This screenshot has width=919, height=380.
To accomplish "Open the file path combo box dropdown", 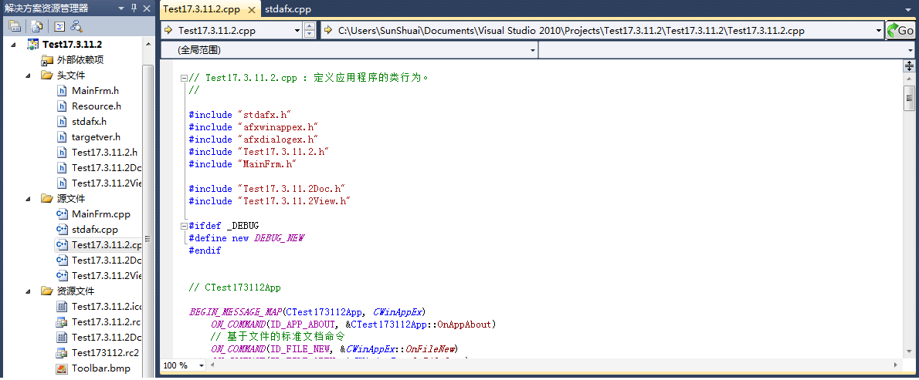I will tap(879, 30).
